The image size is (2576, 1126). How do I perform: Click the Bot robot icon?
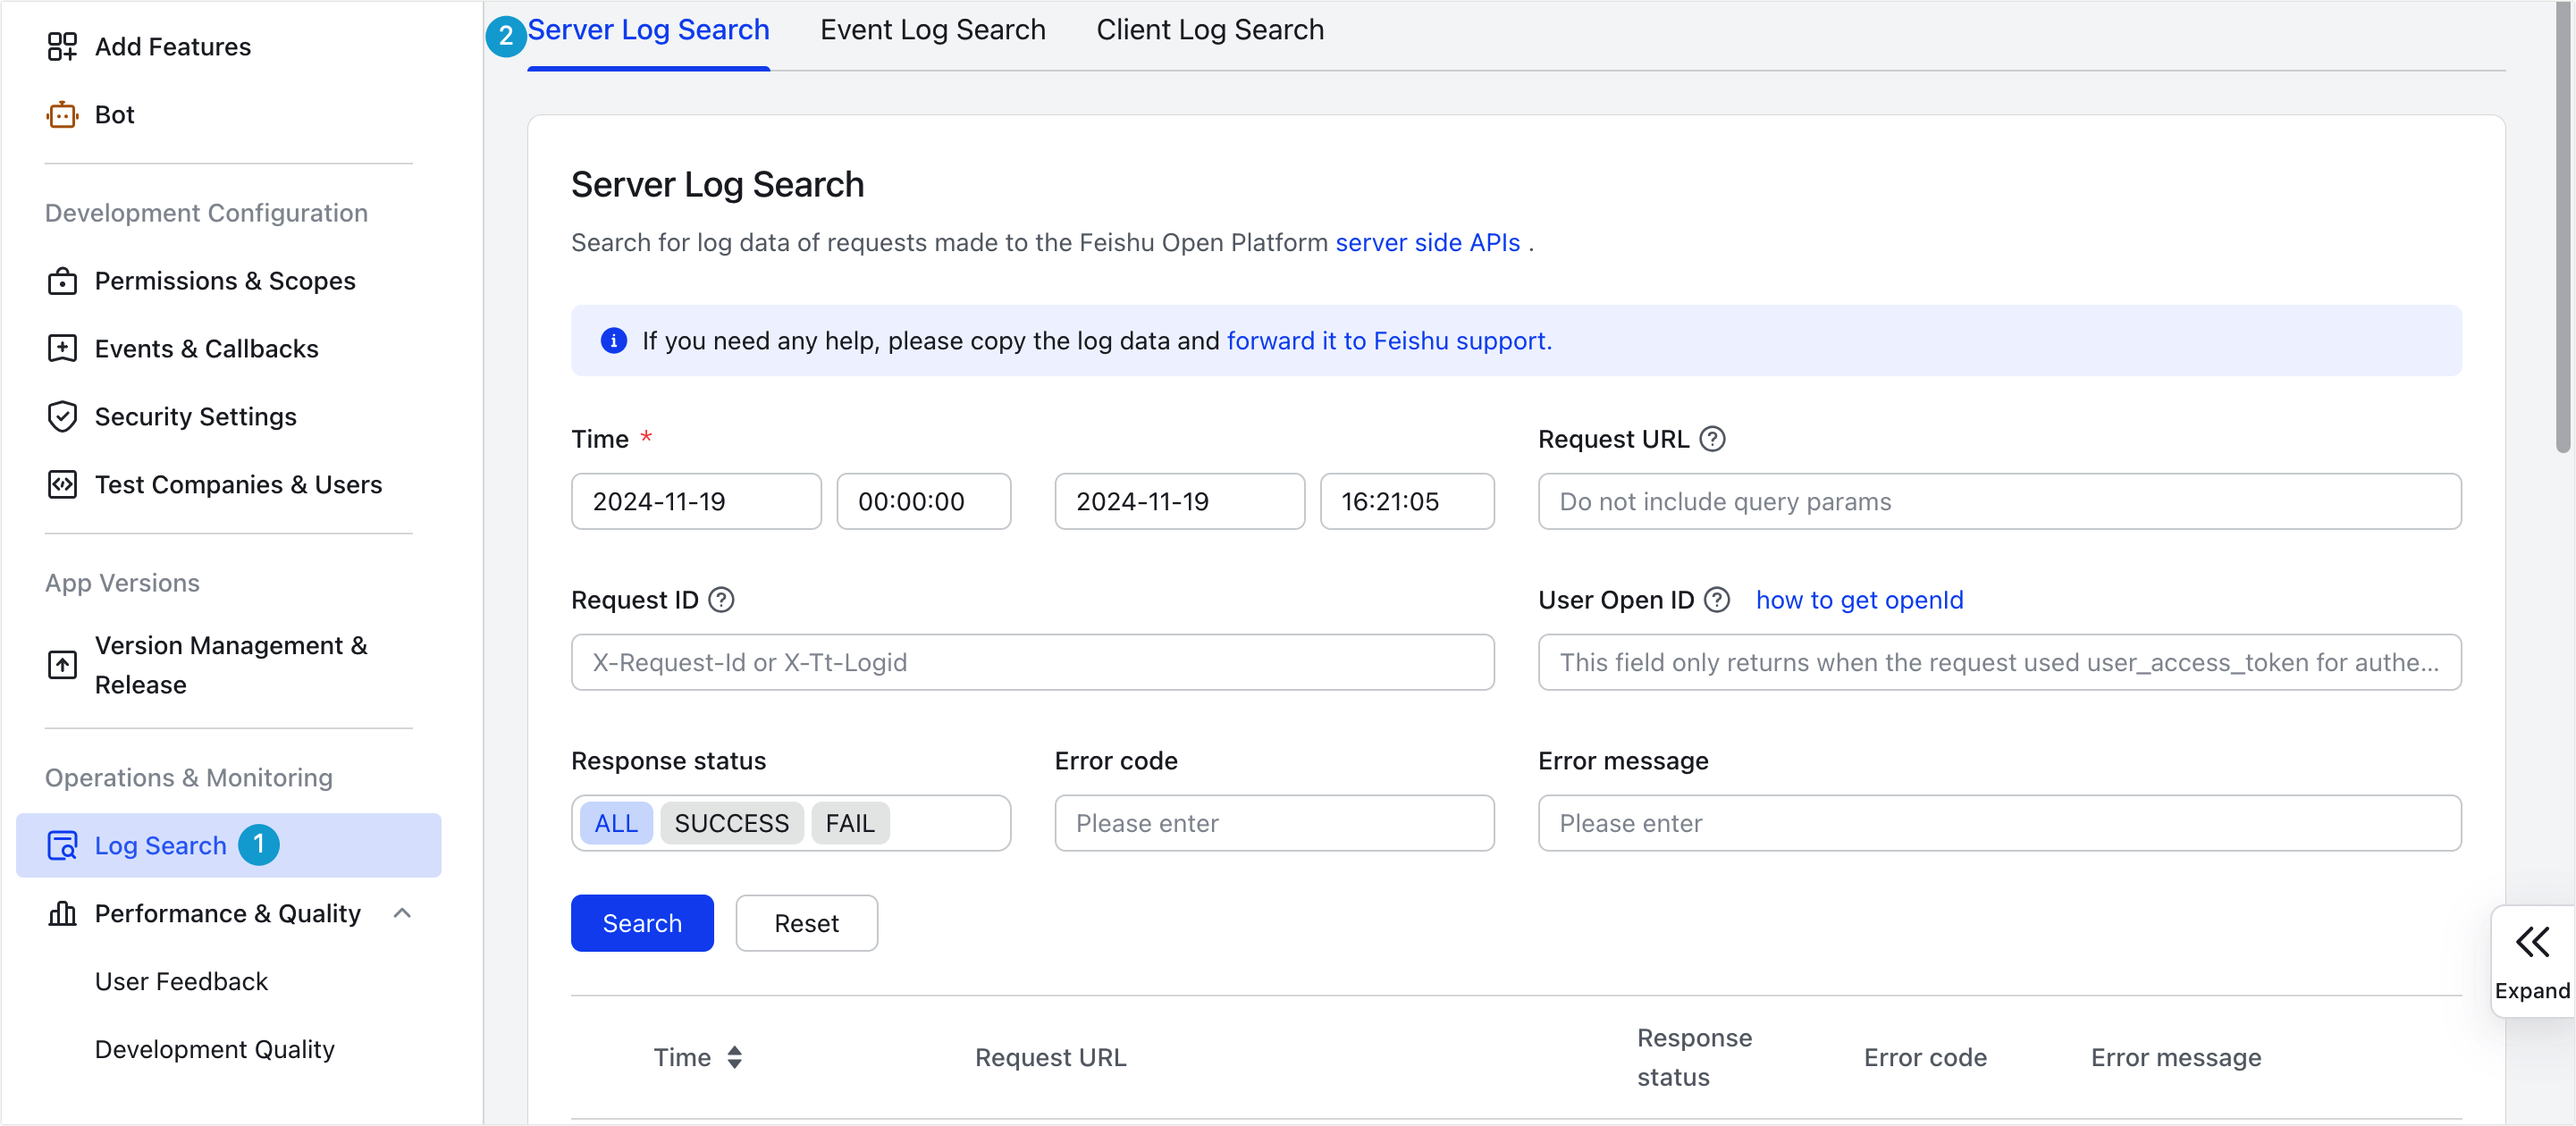coord(62,115)
